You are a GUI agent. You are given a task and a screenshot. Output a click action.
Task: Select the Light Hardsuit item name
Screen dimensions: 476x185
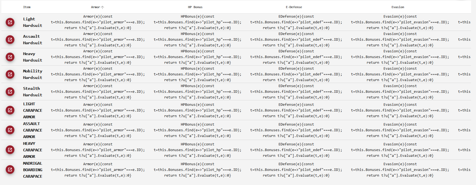click(x=32, y=22)
